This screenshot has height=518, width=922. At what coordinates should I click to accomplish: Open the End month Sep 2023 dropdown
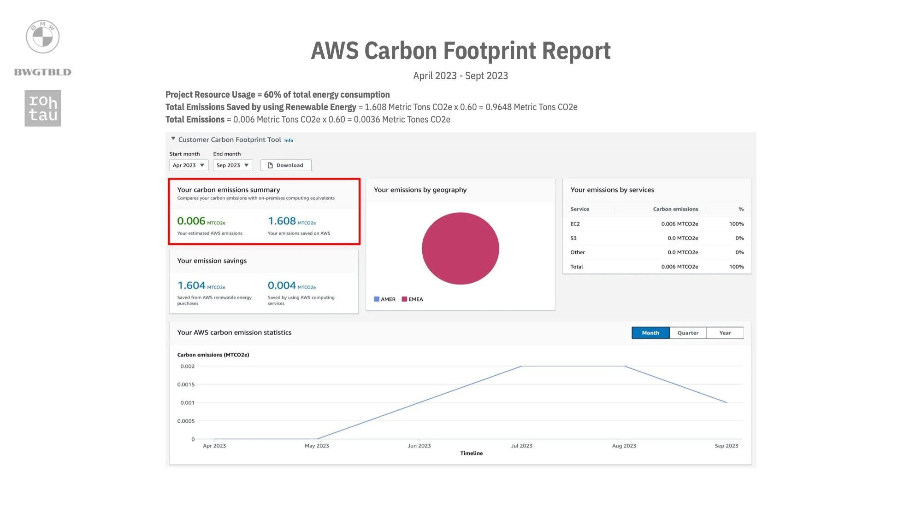click(233, 165)
